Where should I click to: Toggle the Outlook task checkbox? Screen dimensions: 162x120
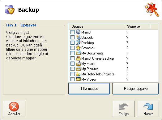coord(72,37)
